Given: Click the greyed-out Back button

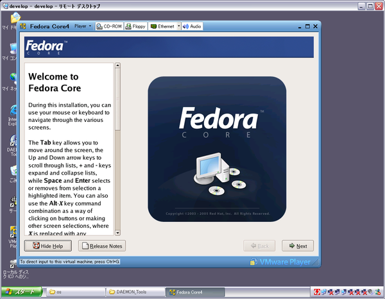Looking at the screenshot, I should point(259,246).
